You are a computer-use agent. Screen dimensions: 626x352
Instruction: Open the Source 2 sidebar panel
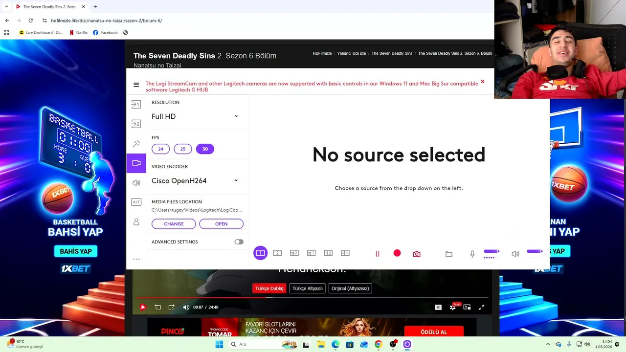point(136,124)
